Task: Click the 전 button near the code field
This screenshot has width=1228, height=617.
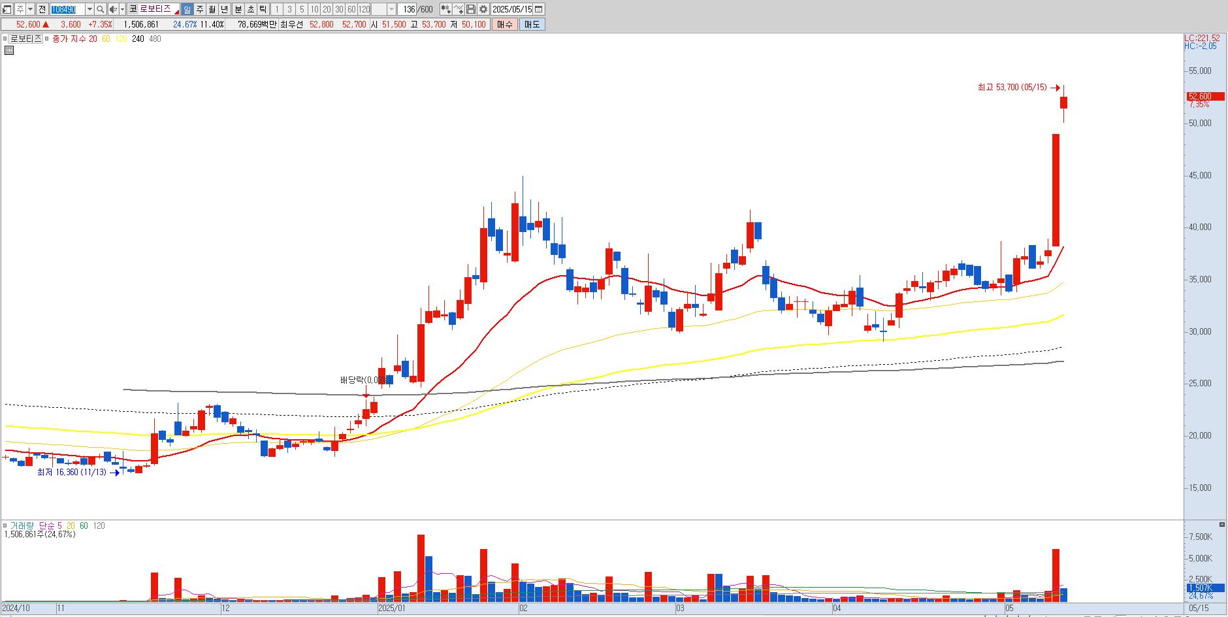Action: tap(42, 9)
